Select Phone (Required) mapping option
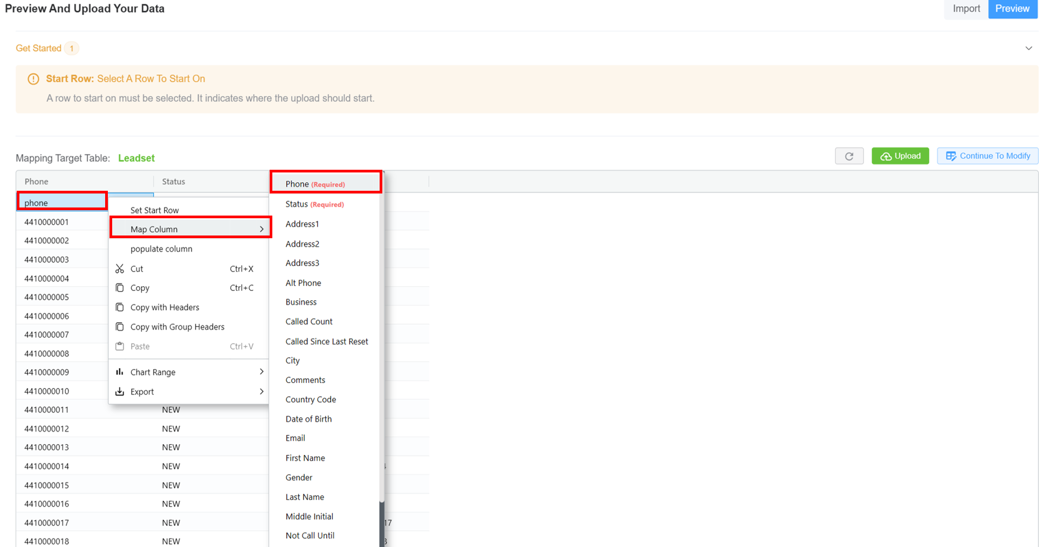The image size is (1044, 547). coord(315,184)
